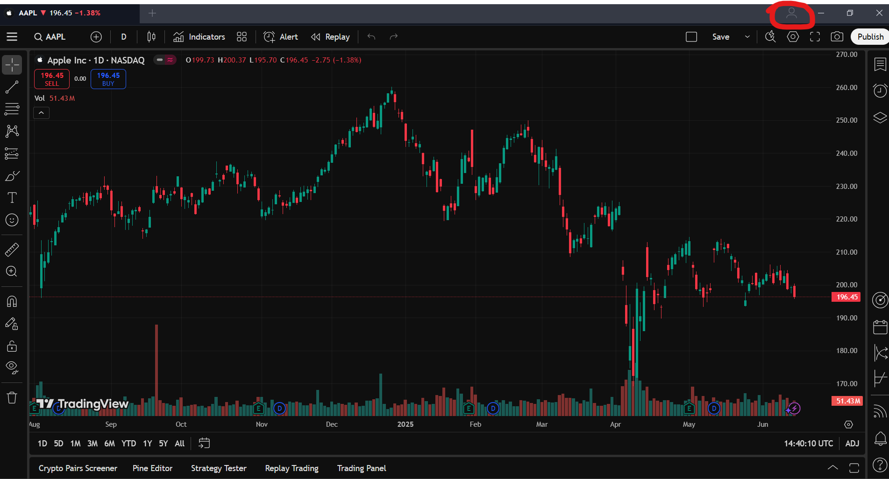889x479 pixels.
Task: Select the 1D time range
Action: click(42, 444)
